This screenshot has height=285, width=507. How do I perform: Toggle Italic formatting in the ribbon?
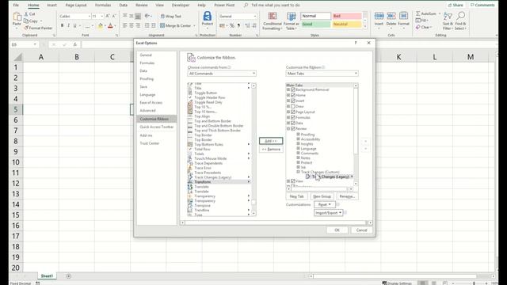(69, 25)
